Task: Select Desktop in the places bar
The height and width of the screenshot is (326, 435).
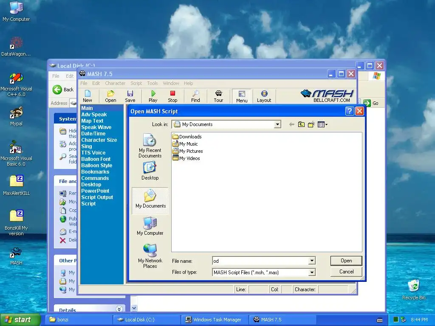Action: (150, 171)
